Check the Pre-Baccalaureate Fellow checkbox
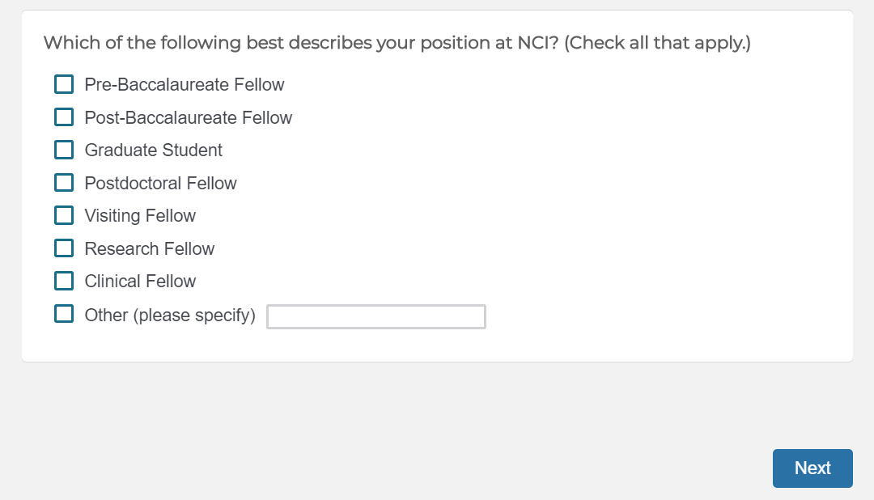Viewport: 874px width, 500px height. click(64, 84)
